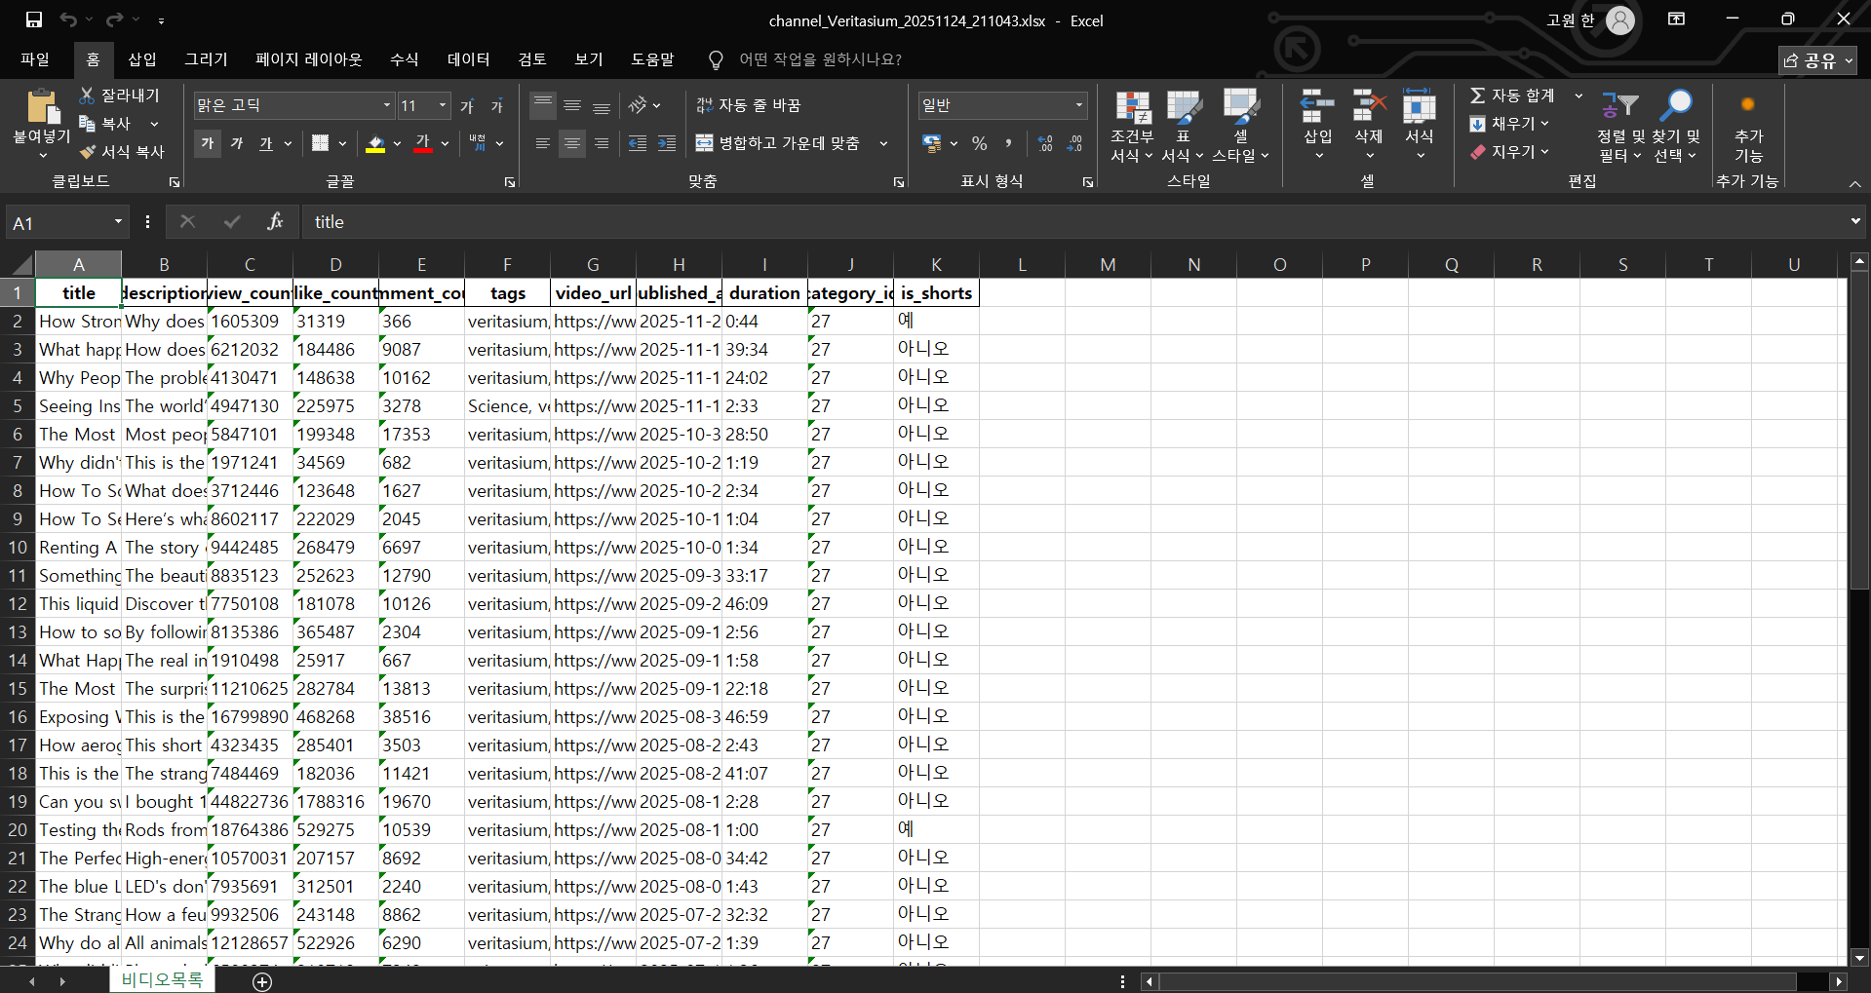1871x993 pixels.
Task: Add a new sheet with plus button
Action: [x=262, y=981]
